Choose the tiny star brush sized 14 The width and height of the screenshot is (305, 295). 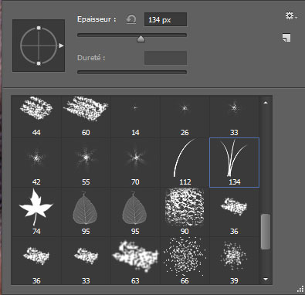click(x=135, y=117)
